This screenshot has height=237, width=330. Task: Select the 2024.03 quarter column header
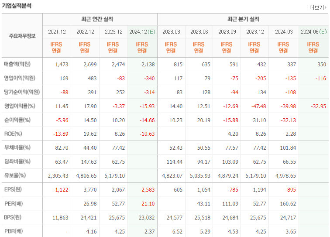coord(284,32)
